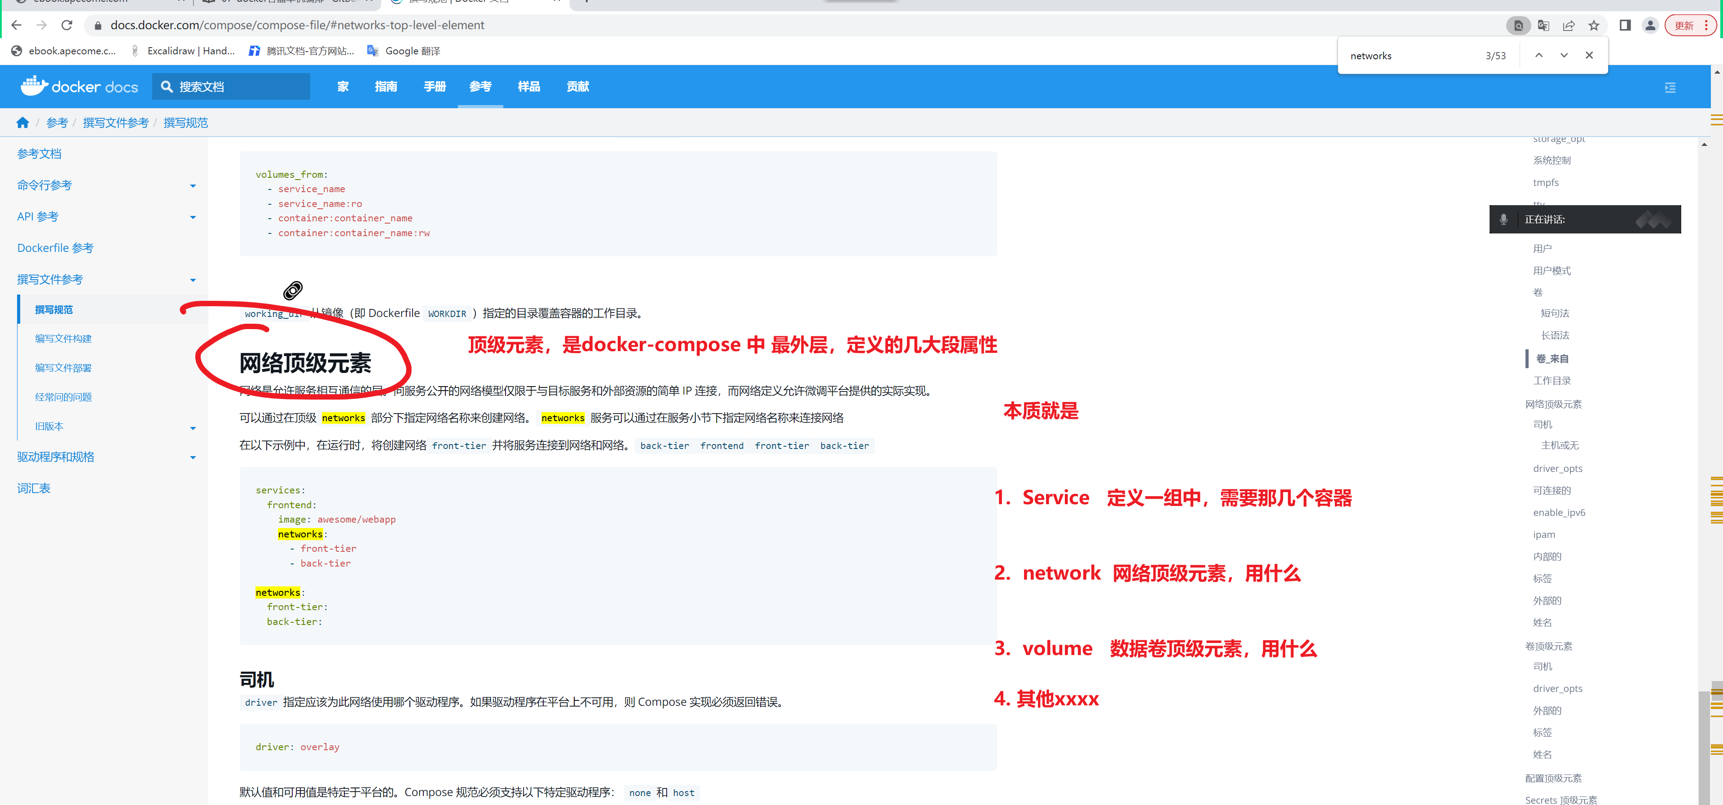Open the 指南 navigation tab
Viewport: 1723px width, 805px height.
pyautogui.click(x=385, y=86)
